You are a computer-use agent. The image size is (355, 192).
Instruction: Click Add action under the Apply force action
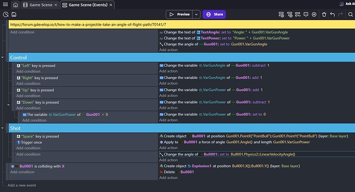point(168,148)
